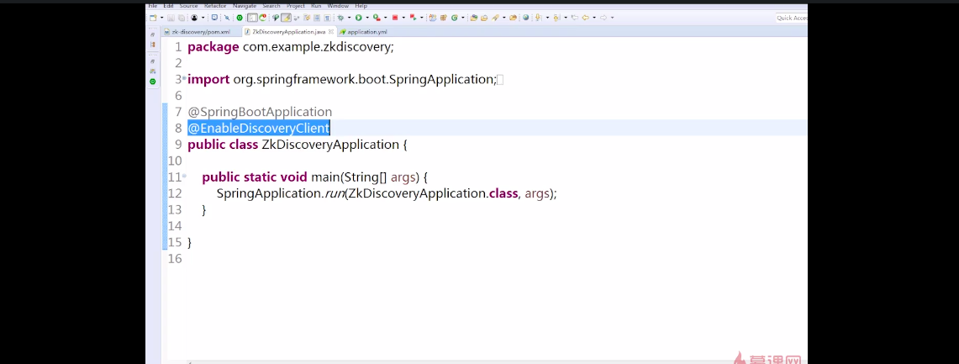Click the Save icon in toolbar

[x=171, y=18]
